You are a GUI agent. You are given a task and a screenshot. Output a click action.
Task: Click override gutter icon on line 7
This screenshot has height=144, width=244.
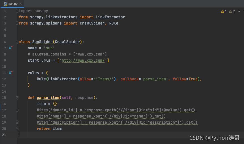[x=10, y=48]
